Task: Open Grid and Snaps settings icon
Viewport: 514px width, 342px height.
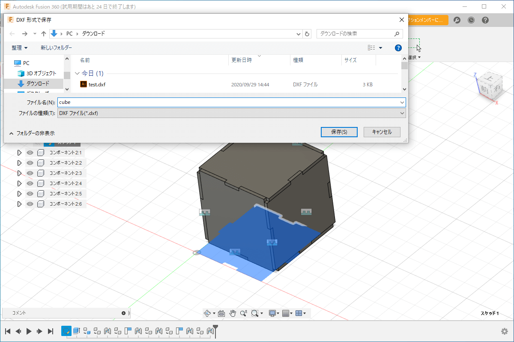Action: [x=286, y=313]
